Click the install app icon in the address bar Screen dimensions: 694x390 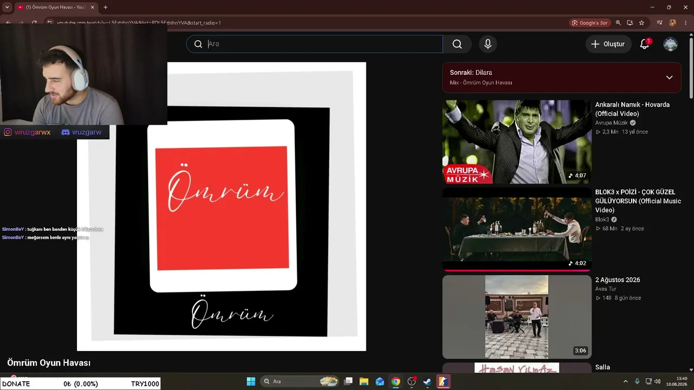(630, 23)
